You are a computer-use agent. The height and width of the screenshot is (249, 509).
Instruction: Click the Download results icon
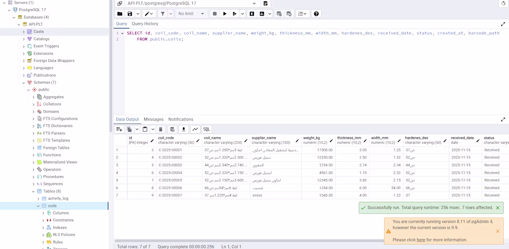(183, 129)
